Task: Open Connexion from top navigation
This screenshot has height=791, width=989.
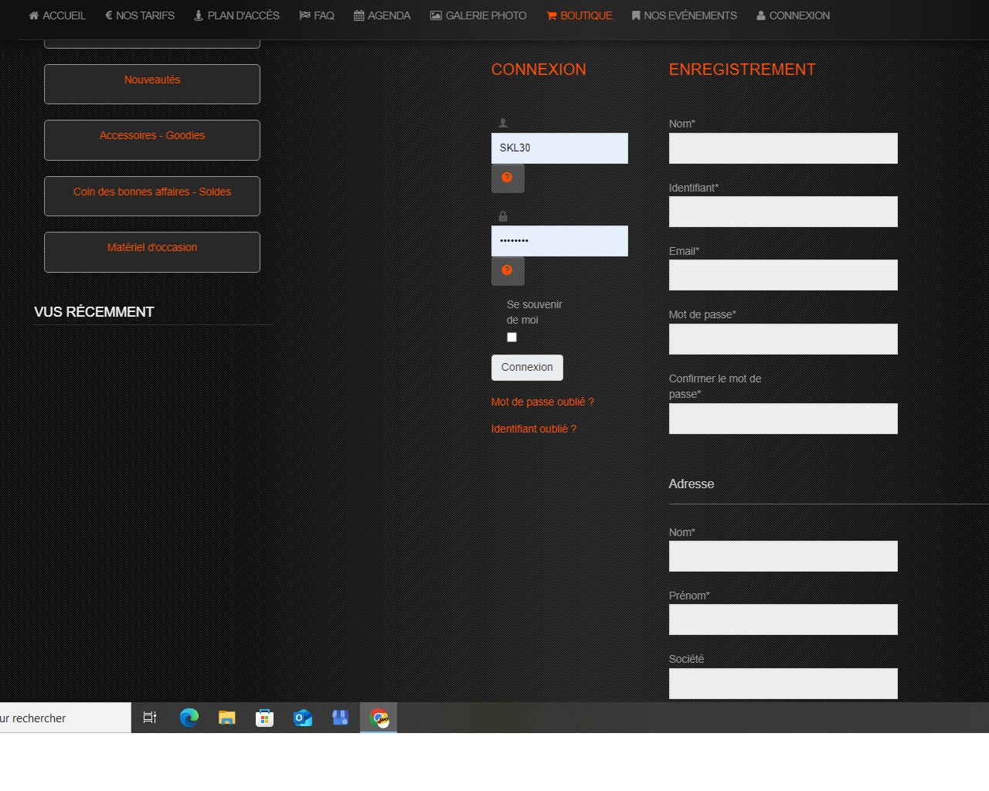Action: pos(793,15)
